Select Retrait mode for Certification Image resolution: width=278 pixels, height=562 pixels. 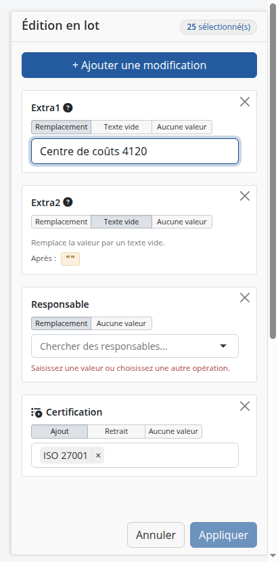(116, 431)
